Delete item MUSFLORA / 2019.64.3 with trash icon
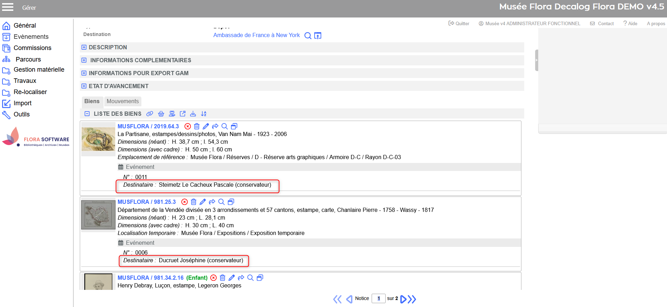Viewport: 667px width, 307px height. [197, 126]
